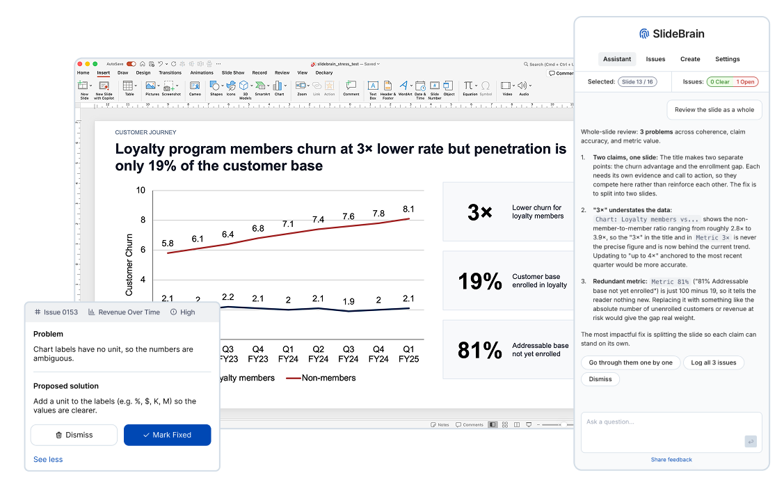Open the Design ribbon tab

click(x=143, y=72)
